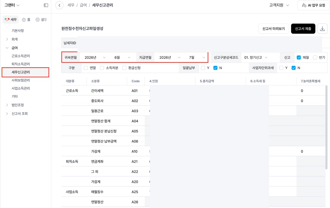Open 기타 menu item
This screenshot has height=208, width=330.
pos(15,96)
